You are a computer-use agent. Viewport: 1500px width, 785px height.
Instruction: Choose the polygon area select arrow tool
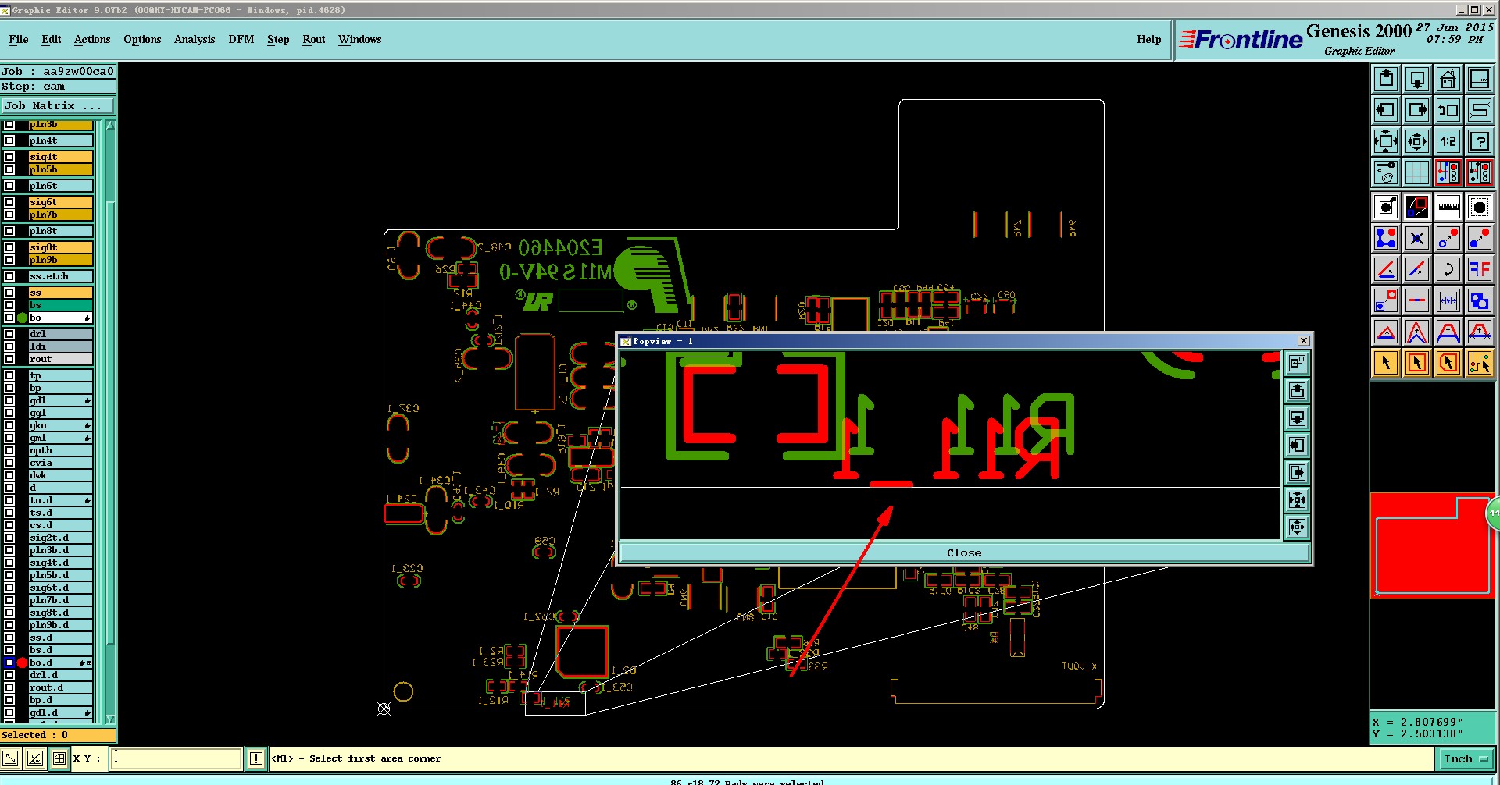(x=1448, y=363)
